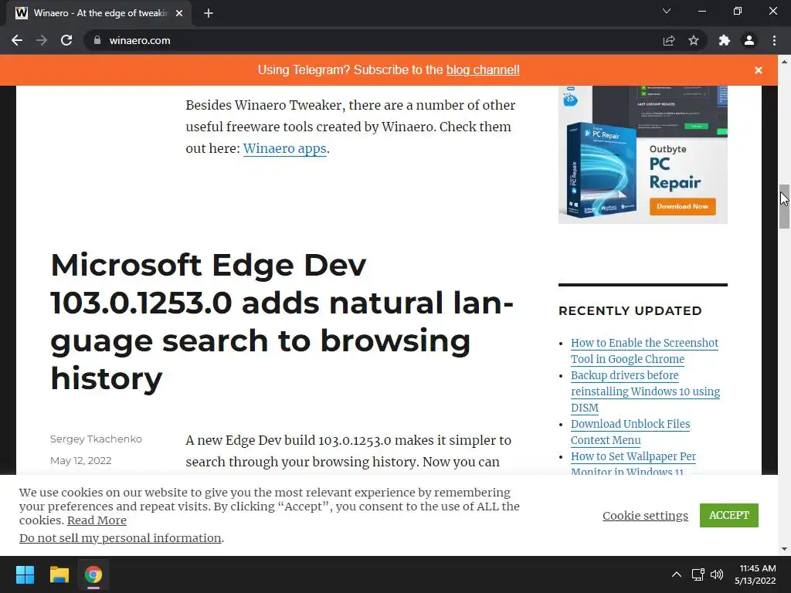Open the Winaero apps link
The width and height of the screenshot is (791, 593).
(284, 149)
